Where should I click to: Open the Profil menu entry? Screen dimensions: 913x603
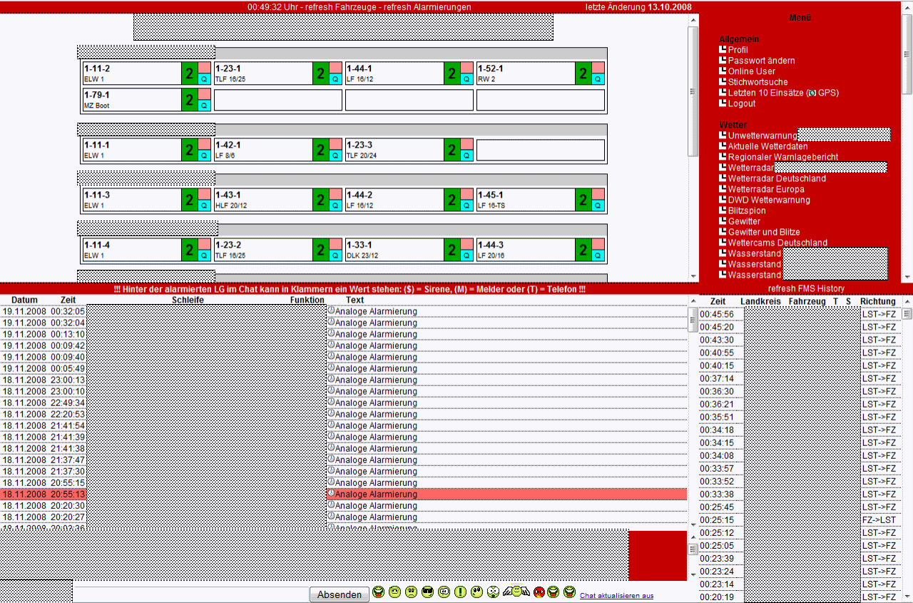point(738,50)
